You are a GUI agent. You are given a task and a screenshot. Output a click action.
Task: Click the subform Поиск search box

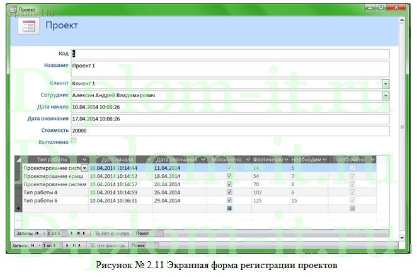click(149, 233)
